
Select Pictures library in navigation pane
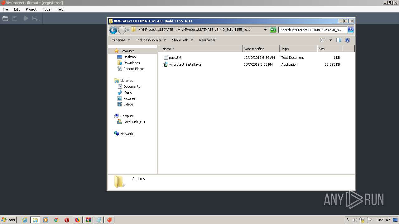[x=129, y=98]
